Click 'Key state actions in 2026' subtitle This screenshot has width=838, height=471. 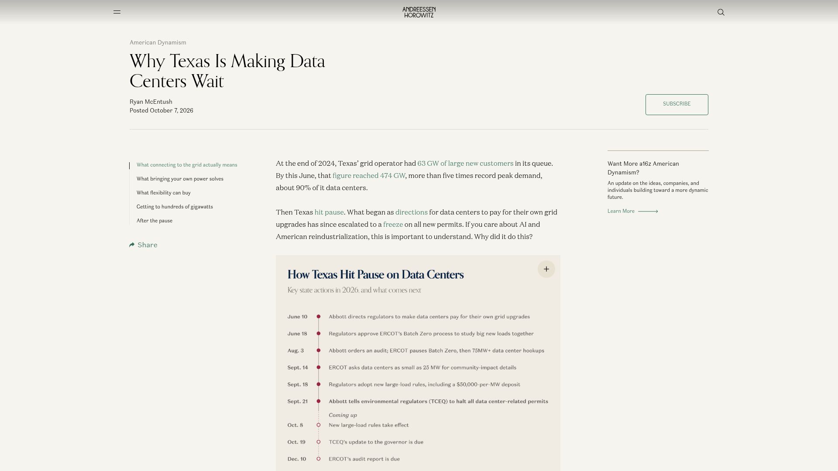click(354, 290)
